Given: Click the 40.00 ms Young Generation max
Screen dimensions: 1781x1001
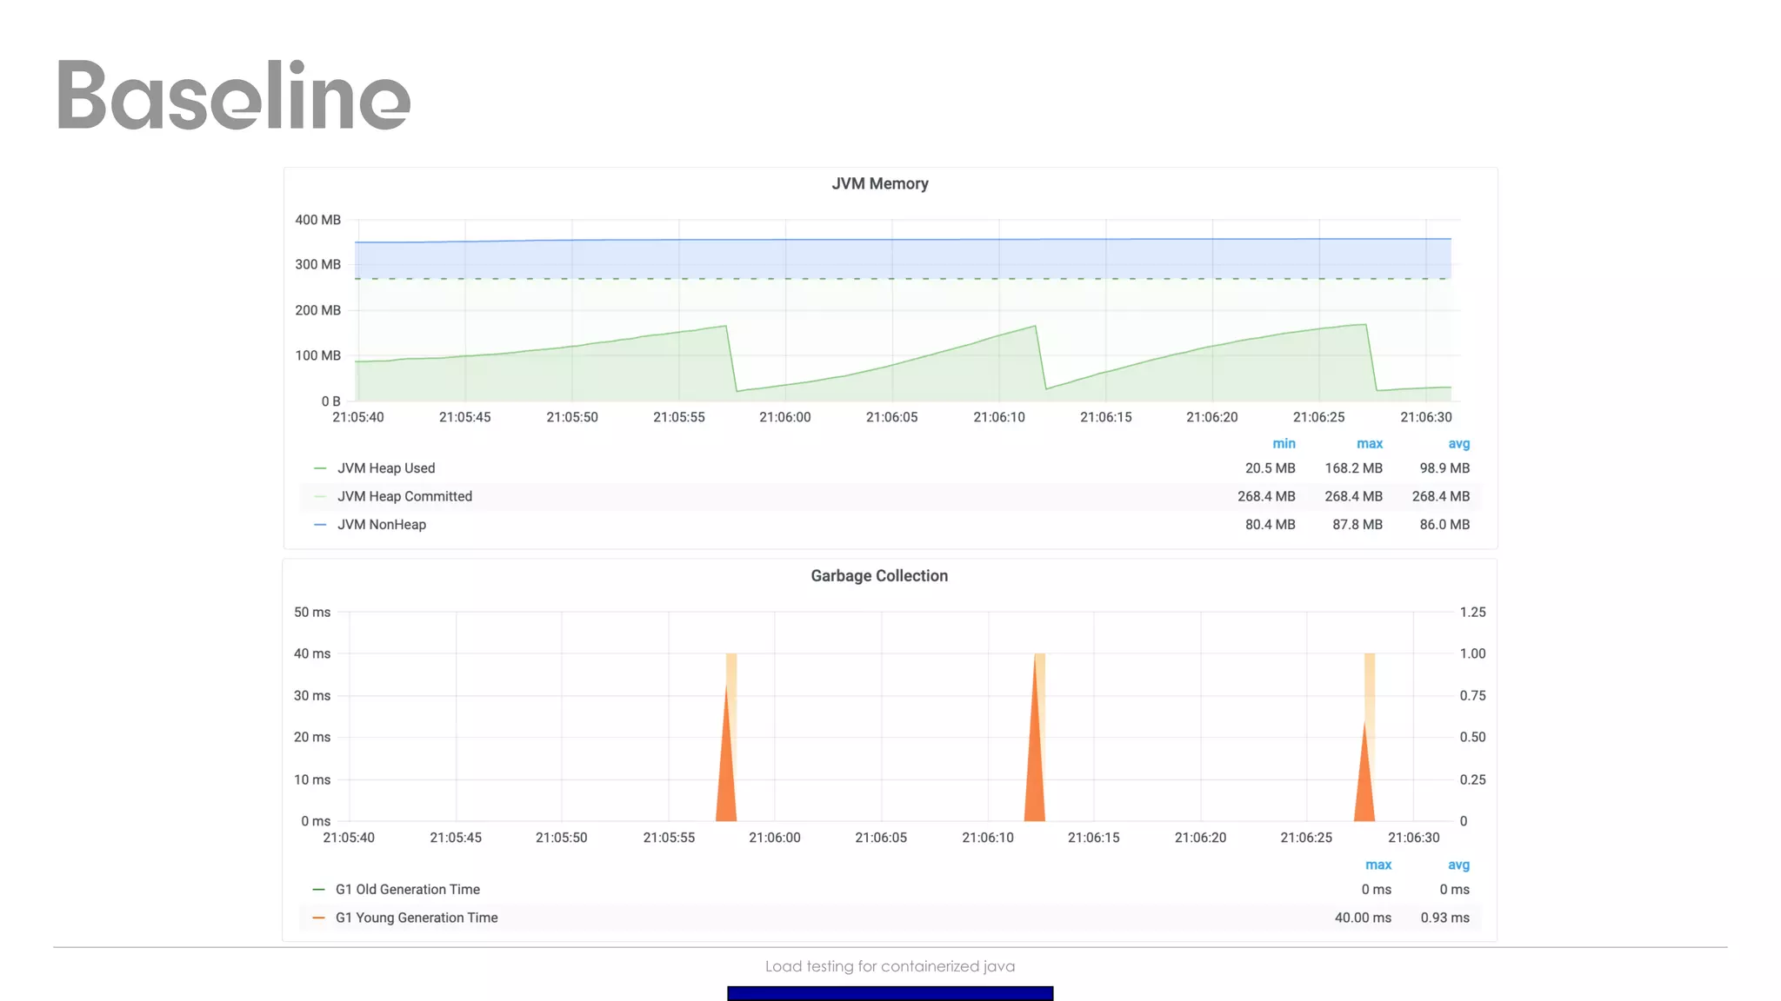Looking at the screenshot, I should click(x=1363, y=918).
